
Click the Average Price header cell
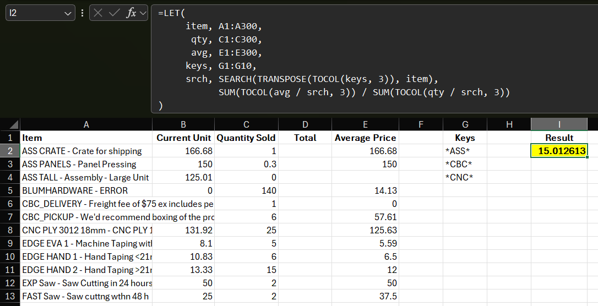(x=366, y=138)
